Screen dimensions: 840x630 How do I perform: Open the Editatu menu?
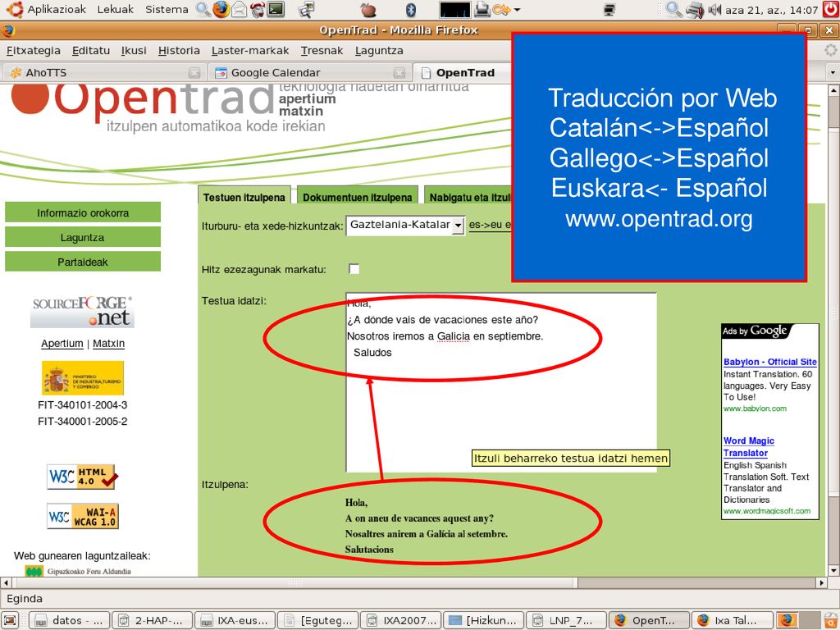point(90,50)
